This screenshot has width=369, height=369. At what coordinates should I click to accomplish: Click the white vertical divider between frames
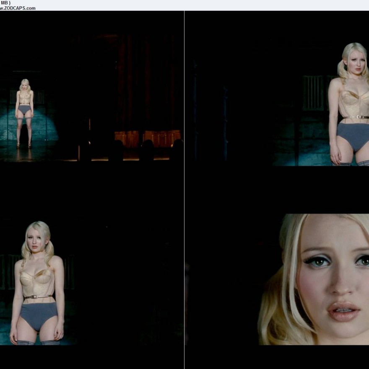(x=184, y=189)
